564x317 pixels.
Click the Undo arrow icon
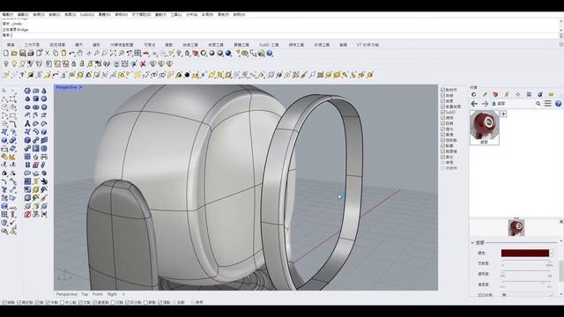click(72, 53)
